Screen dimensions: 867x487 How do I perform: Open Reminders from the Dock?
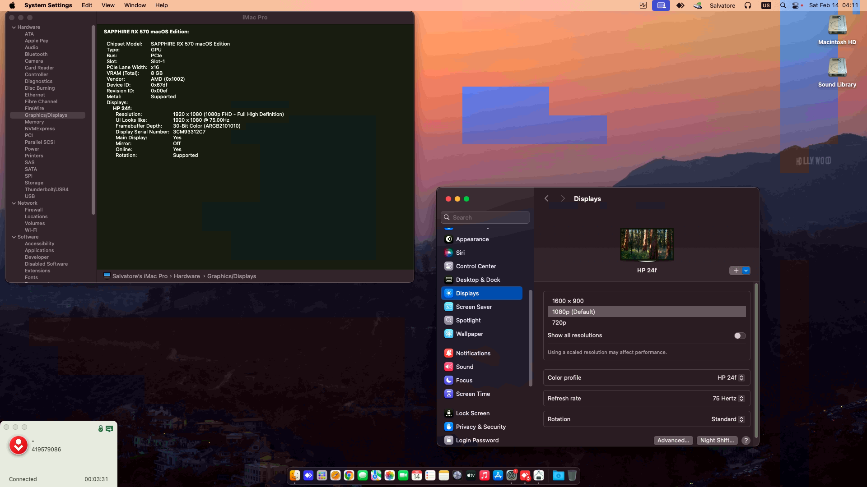coord(430,475)
